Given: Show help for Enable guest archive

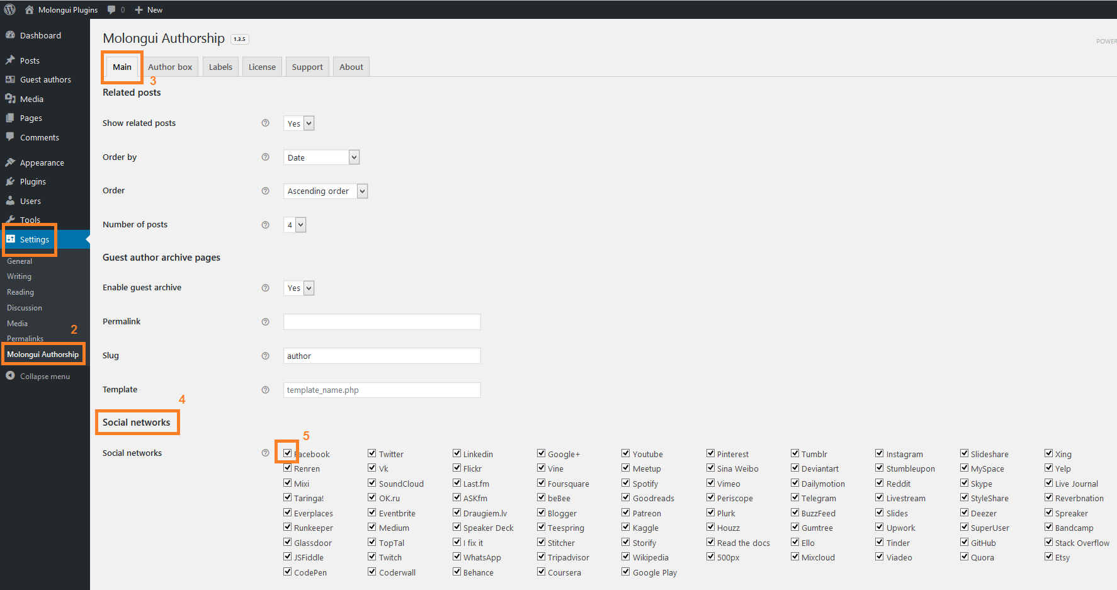Looking at the screenshot, I should [x=265, y=288].
